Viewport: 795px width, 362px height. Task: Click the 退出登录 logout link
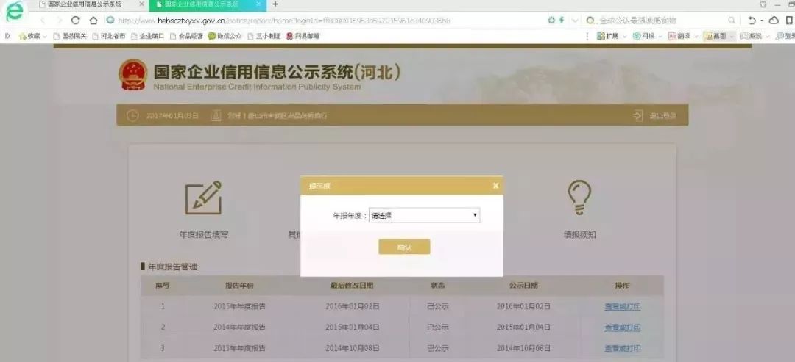click(656, 116)
